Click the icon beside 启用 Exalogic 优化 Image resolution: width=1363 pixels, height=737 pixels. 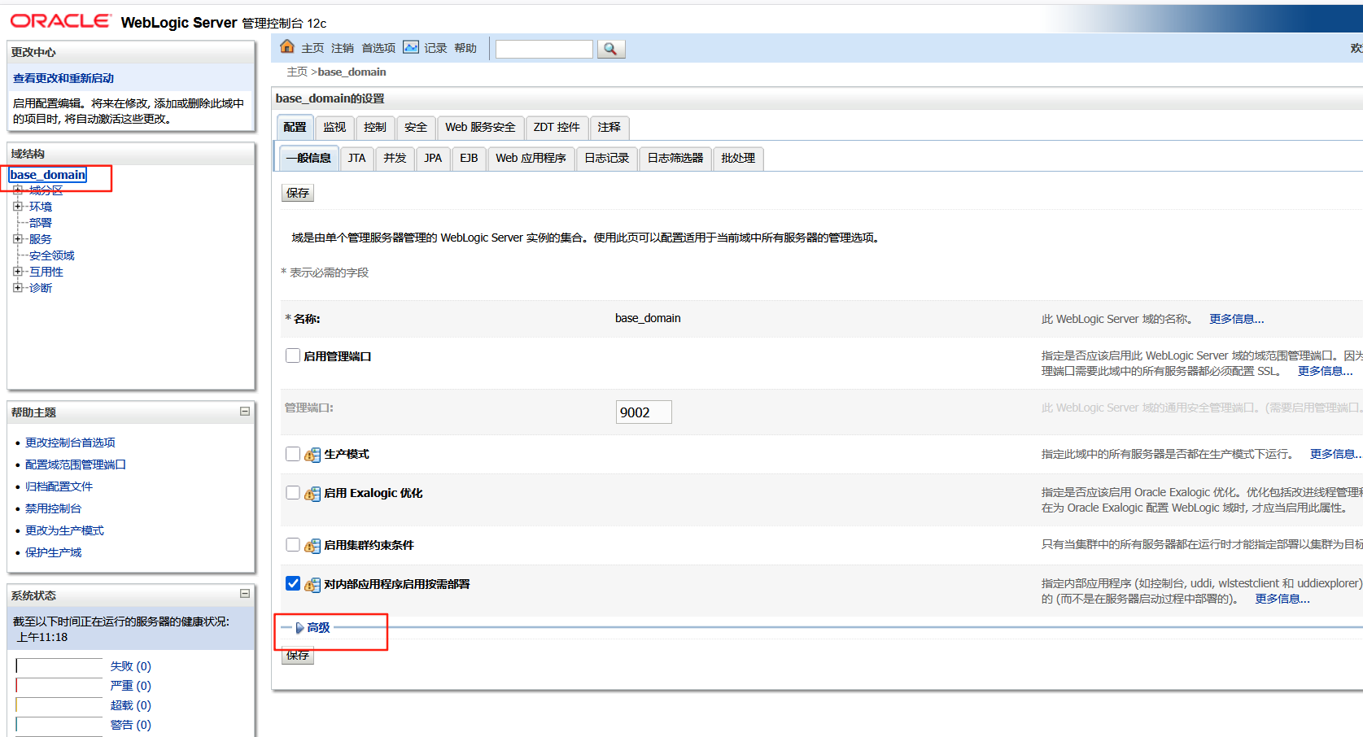click(312, 494)
